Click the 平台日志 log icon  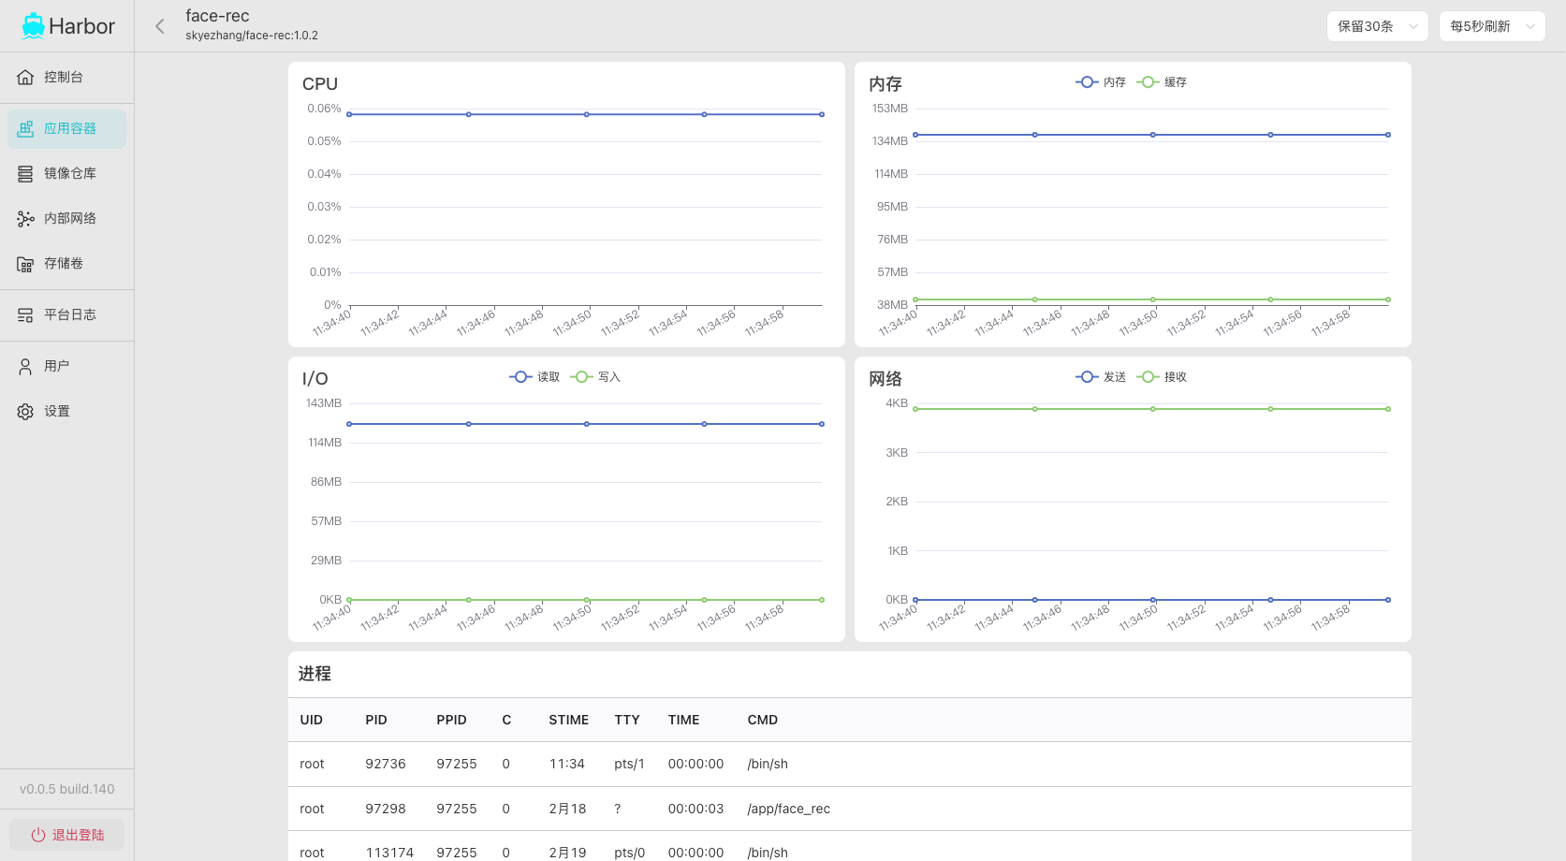pos(25,315)
